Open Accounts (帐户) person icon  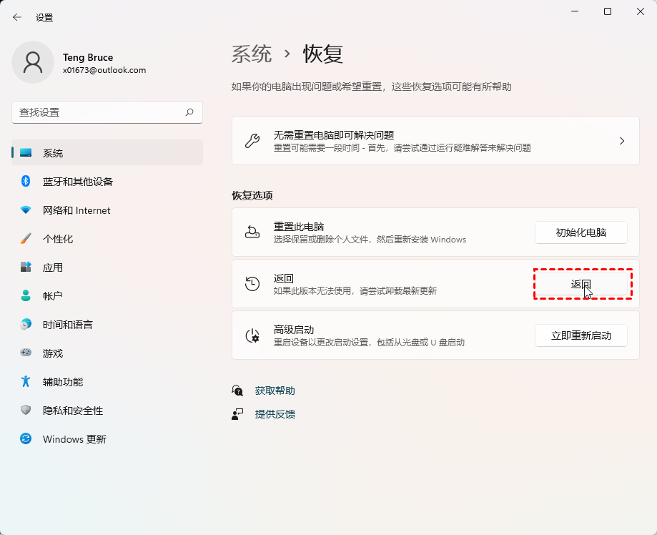[26, 296]
